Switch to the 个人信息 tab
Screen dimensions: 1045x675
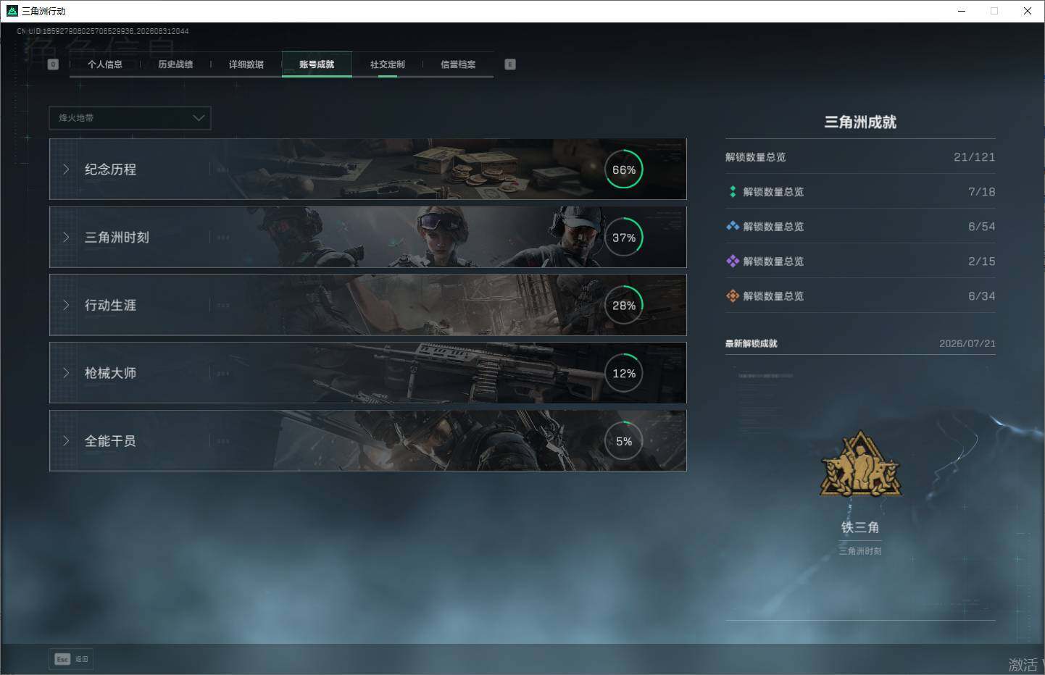click(x=105, y=64)
